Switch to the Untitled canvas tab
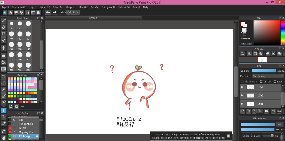 93,18
